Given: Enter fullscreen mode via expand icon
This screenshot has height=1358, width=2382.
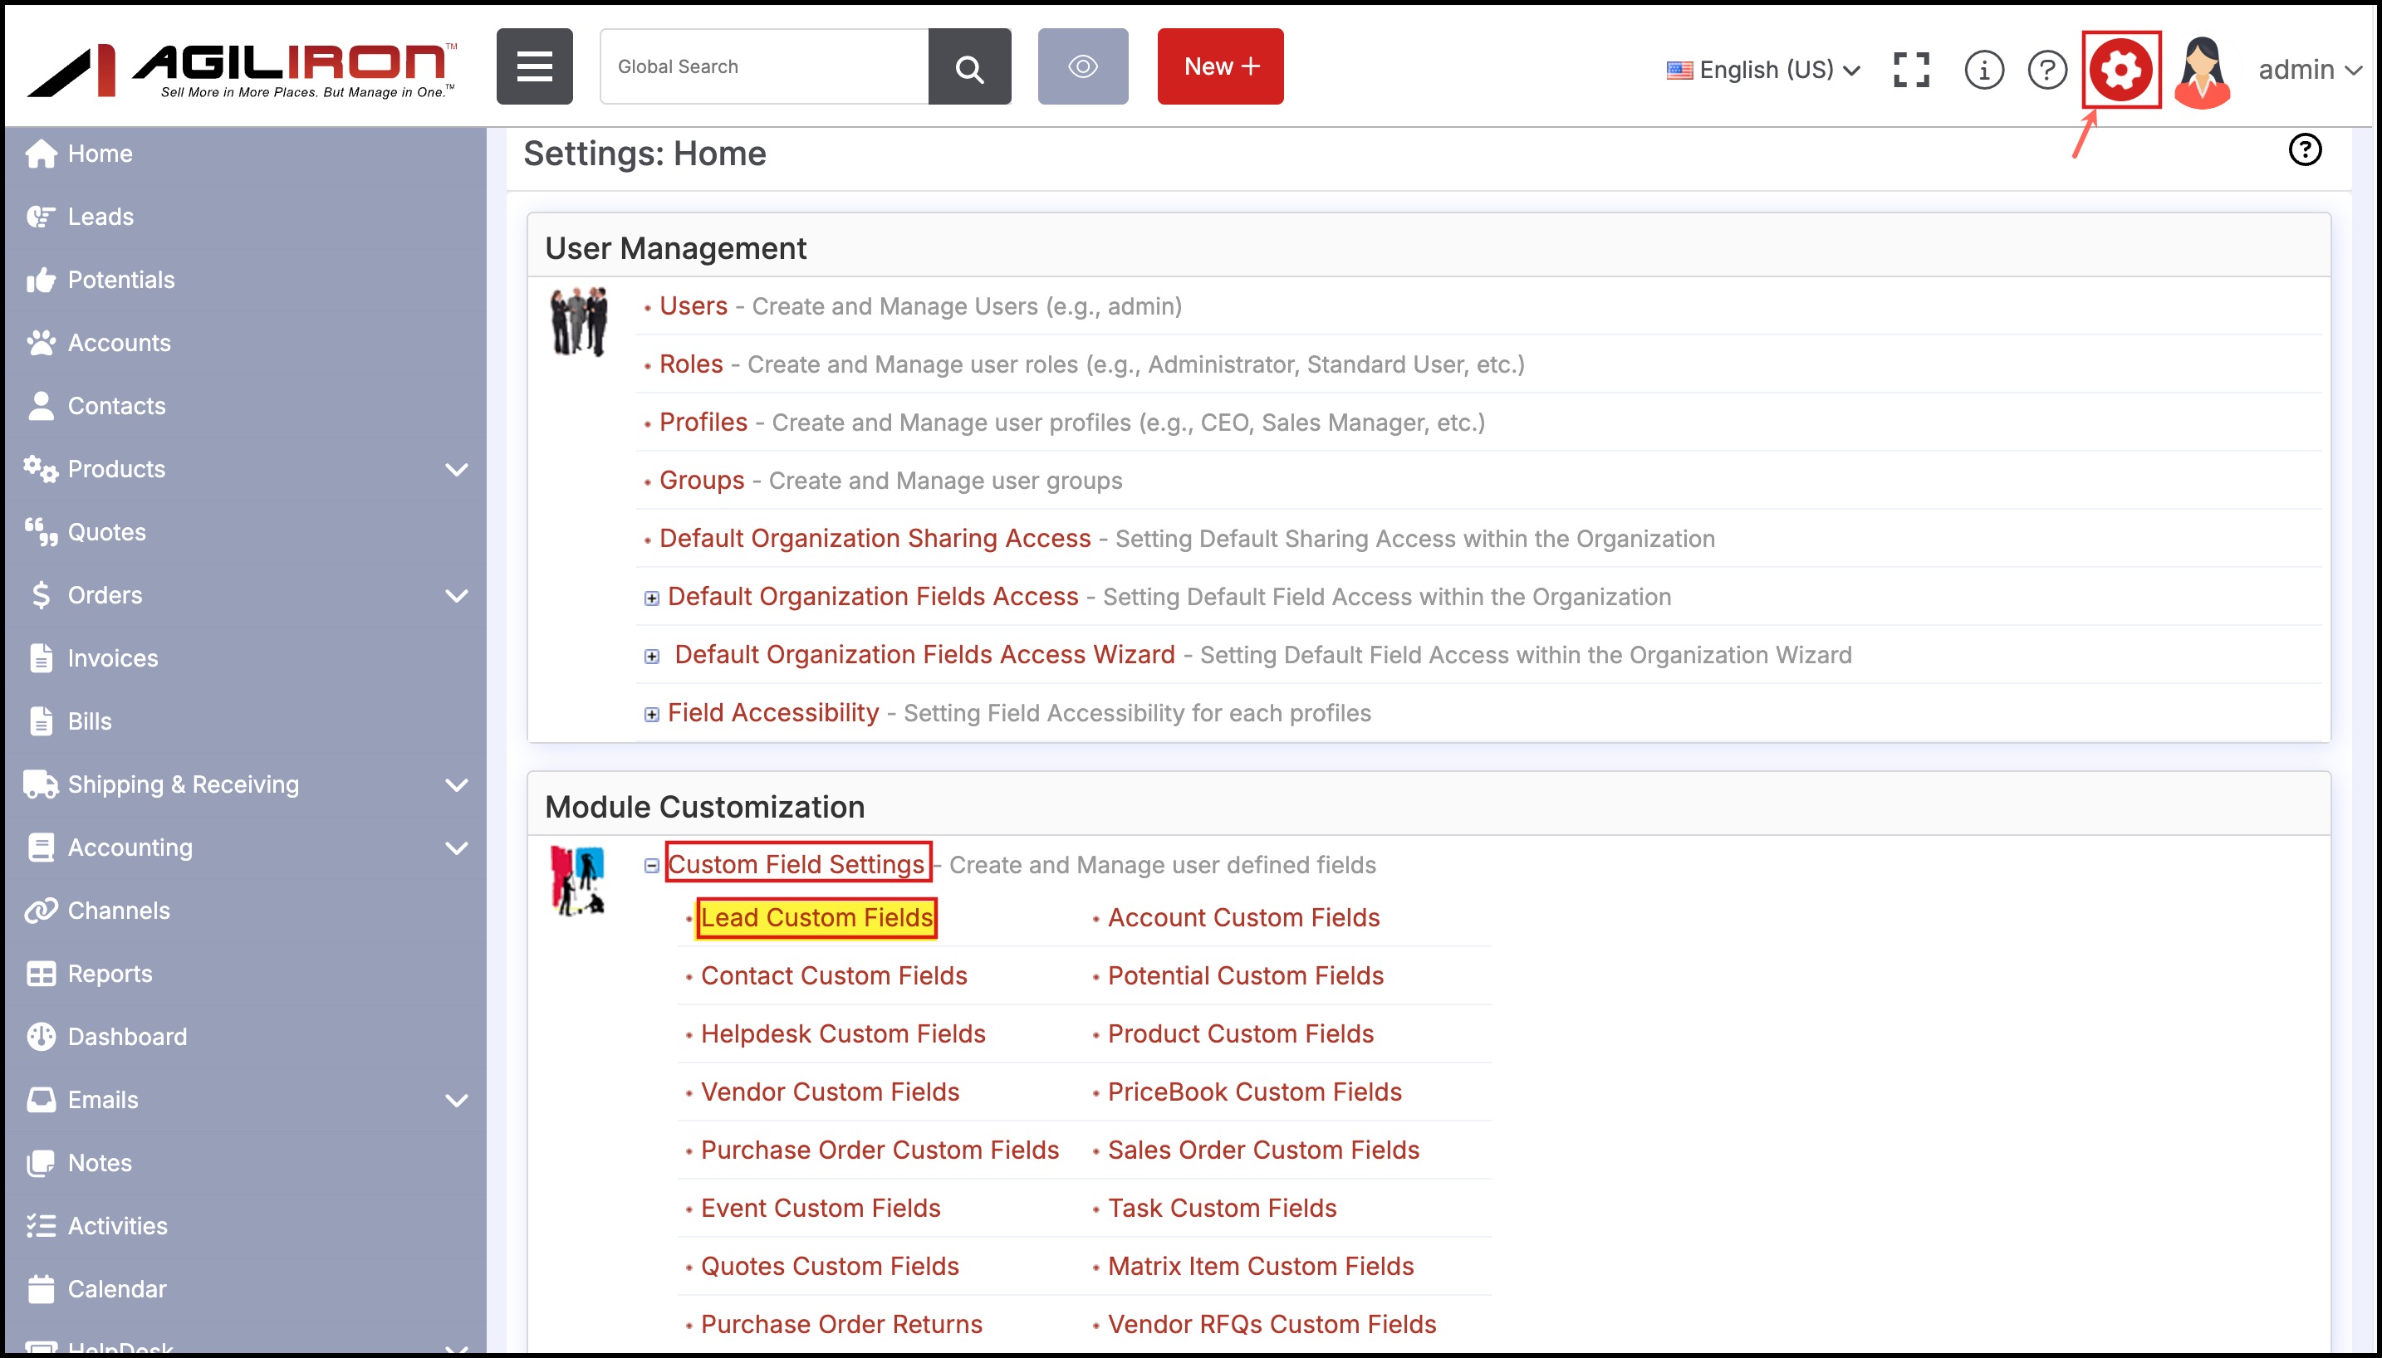Looking at the screenshot, I should click(x=1911, y=70).
